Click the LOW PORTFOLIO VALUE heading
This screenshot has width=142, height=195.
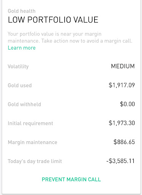point(53,20)
